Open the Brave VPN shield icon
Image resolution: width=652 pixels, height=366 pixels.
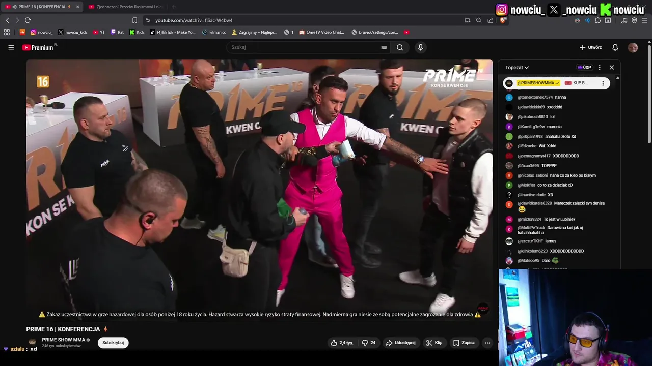(x=634, y=20)
